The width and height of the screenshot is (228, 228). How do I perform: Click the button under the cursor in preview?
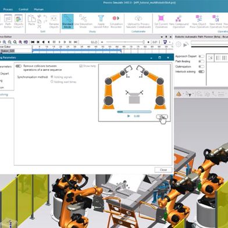click(162, 116)
